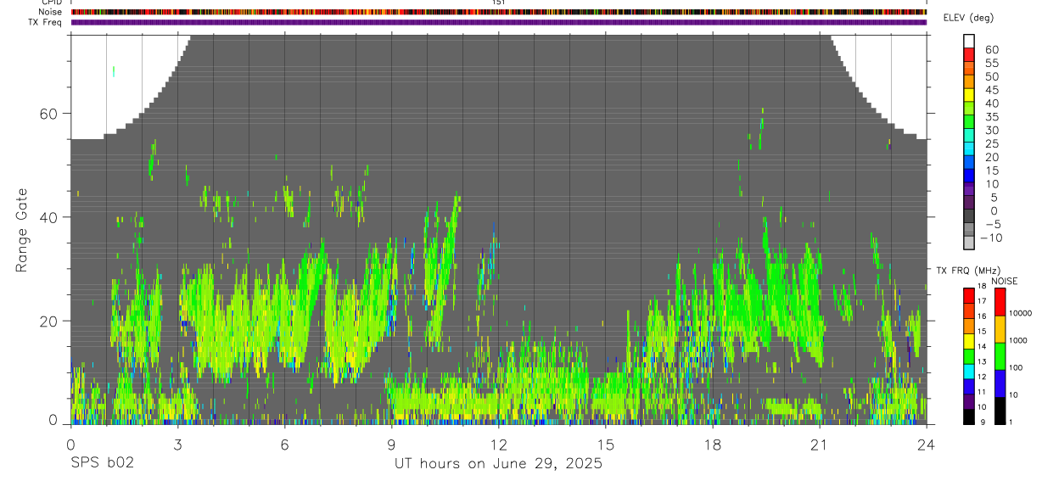Click the '−5' value on ELEV scale

point(991,225)
